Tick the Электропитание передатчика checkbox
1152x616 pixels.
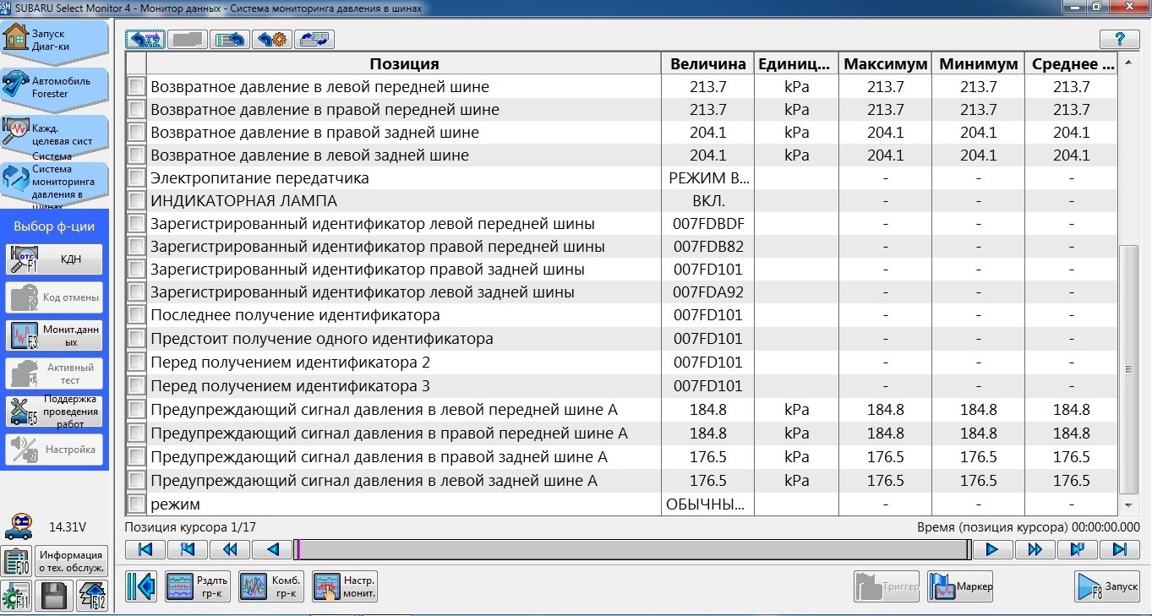[x=136, y=178]
